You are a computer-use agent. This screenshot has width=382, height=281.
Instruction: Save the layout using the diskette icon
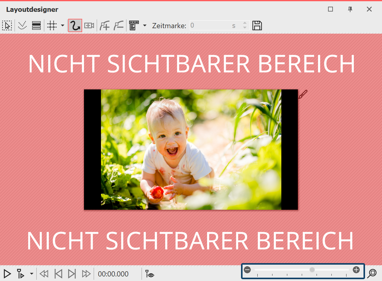pyautogui.click(x=257, y=25)
